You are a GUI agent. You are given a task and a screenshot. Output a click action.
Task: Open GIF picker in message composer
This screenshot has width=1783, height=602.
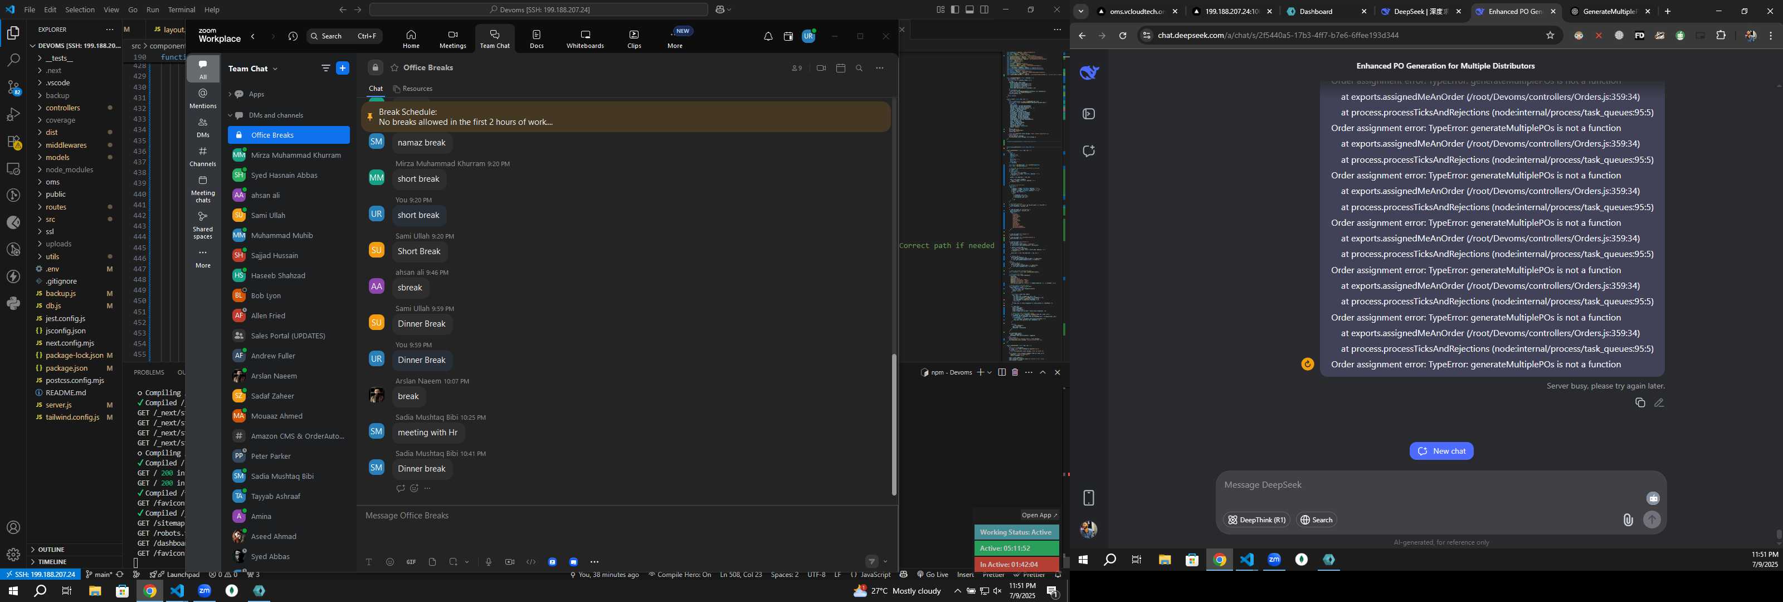pos(411,562)
